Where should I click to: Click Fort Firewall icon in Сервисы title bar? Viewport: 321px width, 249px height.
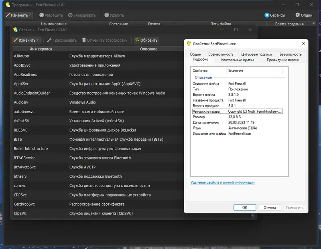15,30
